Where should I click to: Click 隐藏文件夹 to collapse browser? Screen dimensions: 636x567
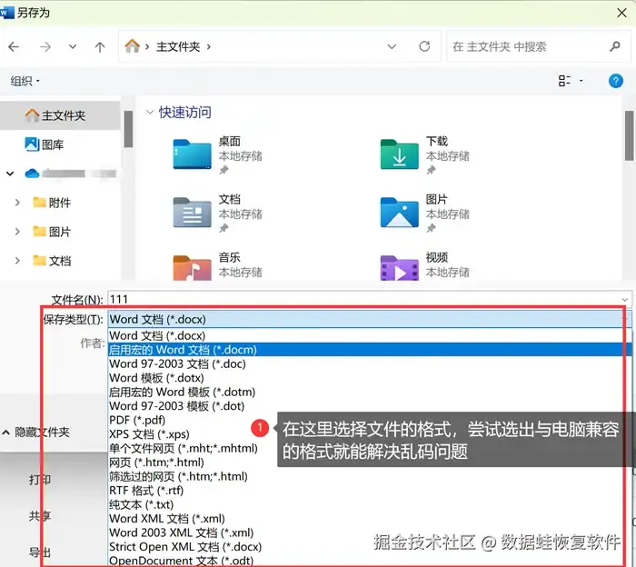35,433
